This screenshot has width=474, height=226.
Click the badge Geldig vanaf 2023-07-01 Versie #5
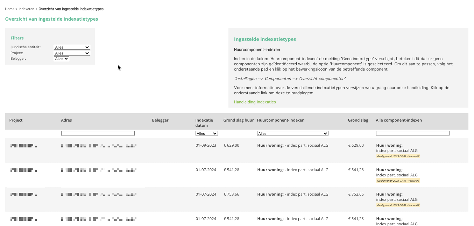[398, 181]
